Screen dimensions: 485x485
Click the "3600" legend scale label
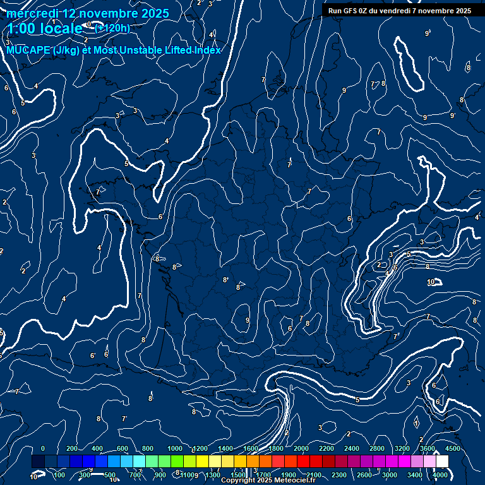click(428, 448)
